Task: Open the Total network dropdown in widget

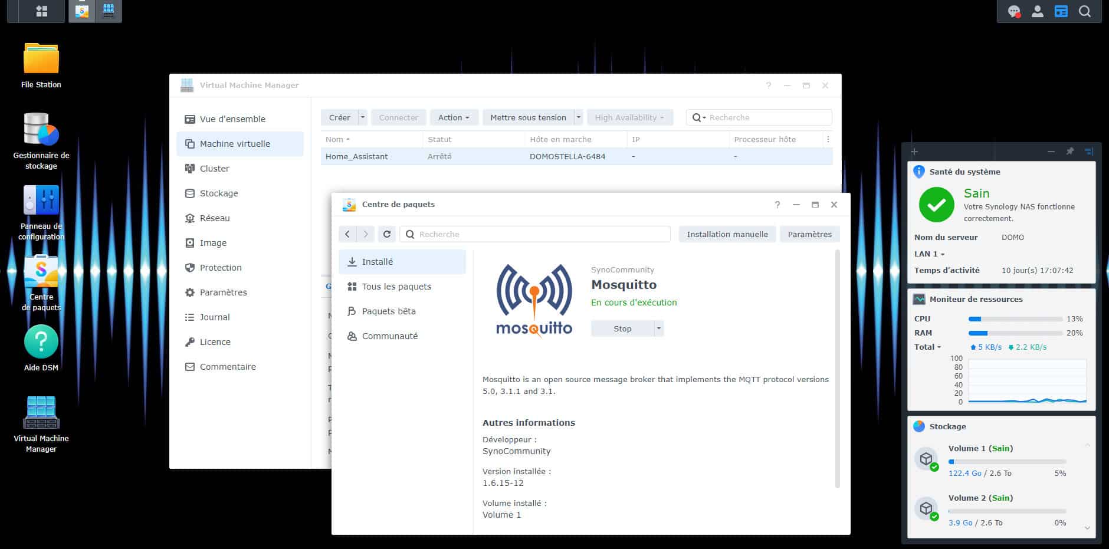Action: (x=928, y=347)
